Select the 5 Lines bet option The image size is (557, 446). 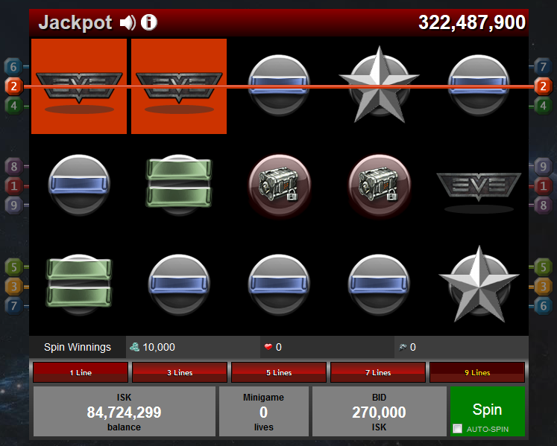click(279, 372)
